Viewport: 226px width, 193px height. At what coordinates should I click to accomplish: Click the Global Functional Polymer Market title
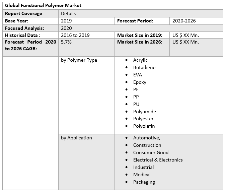pos(43,5)
